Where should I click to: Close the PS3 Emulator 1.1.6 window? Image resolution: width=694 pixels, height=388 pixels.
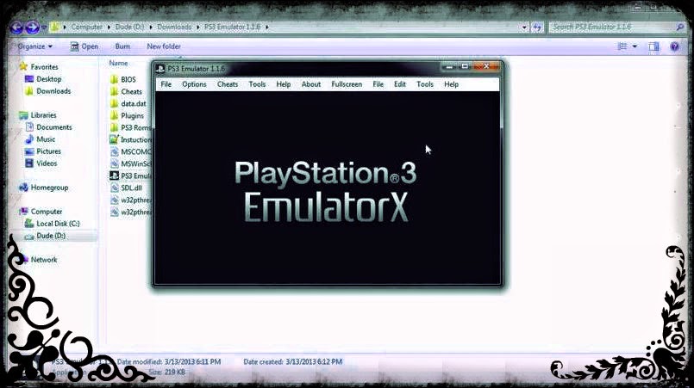[486, 66]
